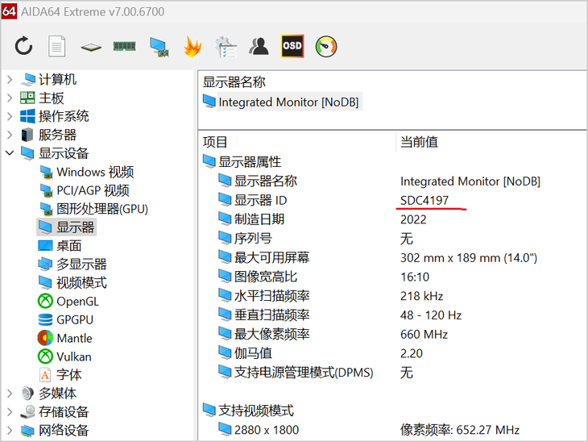Open Windows 视频 page
This screenshot has width=588, height=442.
pos(95,172)
